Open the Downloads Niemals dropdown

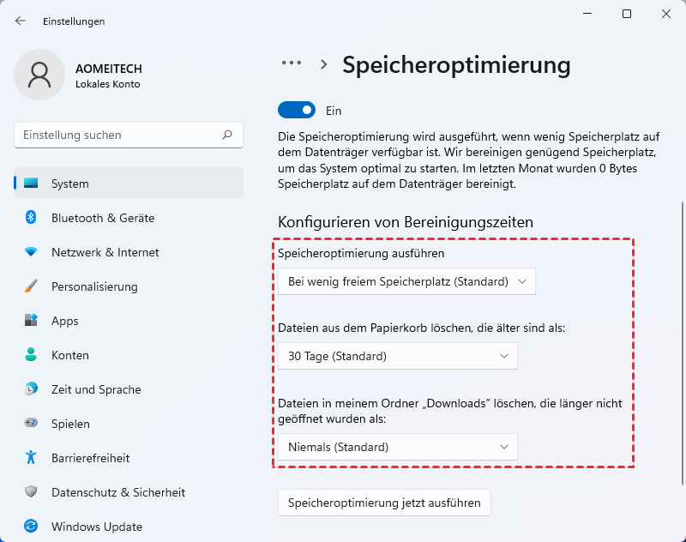(x=398, y=447)
